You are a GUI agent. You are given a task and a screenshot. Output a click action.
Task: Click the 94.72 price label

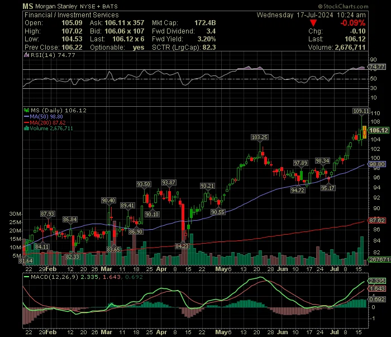pyautogui.click(x=298, y=191)
